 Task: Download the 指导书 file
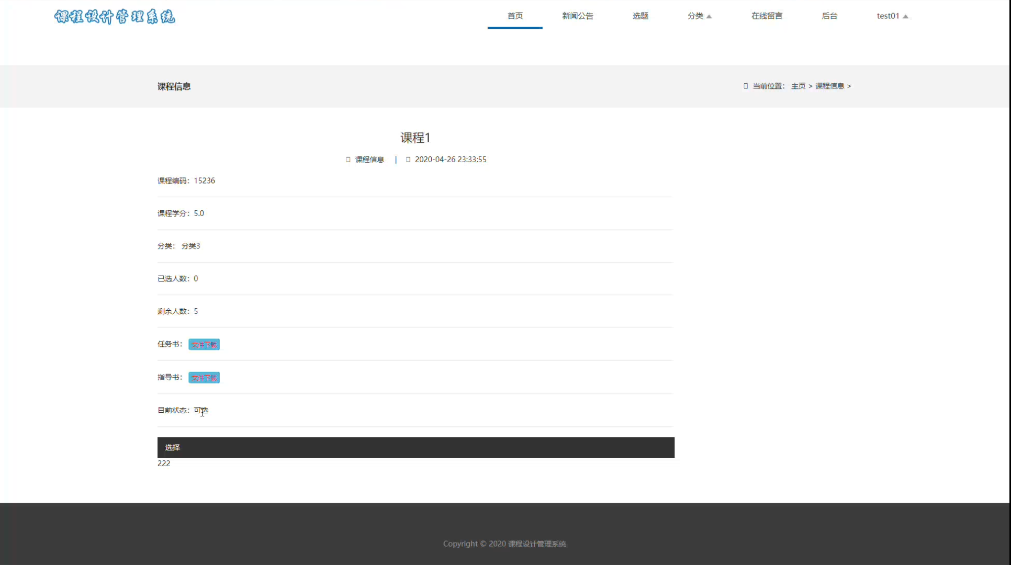tap(204, 378)
